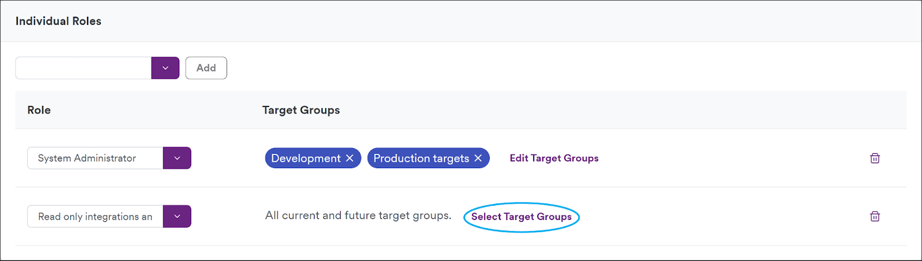Screen dimensions: 922x261
Task: Remove the Production targets chip via X
Action: click(x=478, y=158)
